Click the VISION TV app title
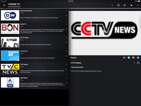 (x=14, y=4)
